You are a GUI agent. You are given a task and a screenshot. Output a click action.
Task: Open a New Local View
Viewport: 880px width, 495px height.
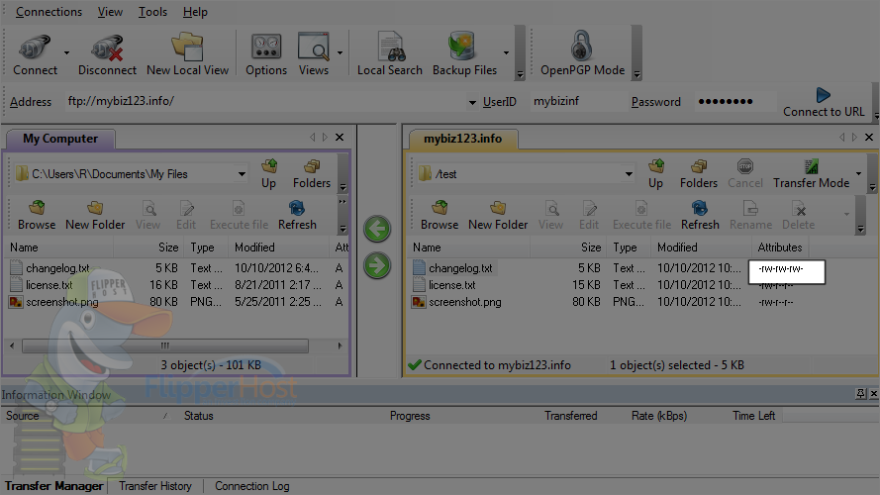tap(187, 53)
